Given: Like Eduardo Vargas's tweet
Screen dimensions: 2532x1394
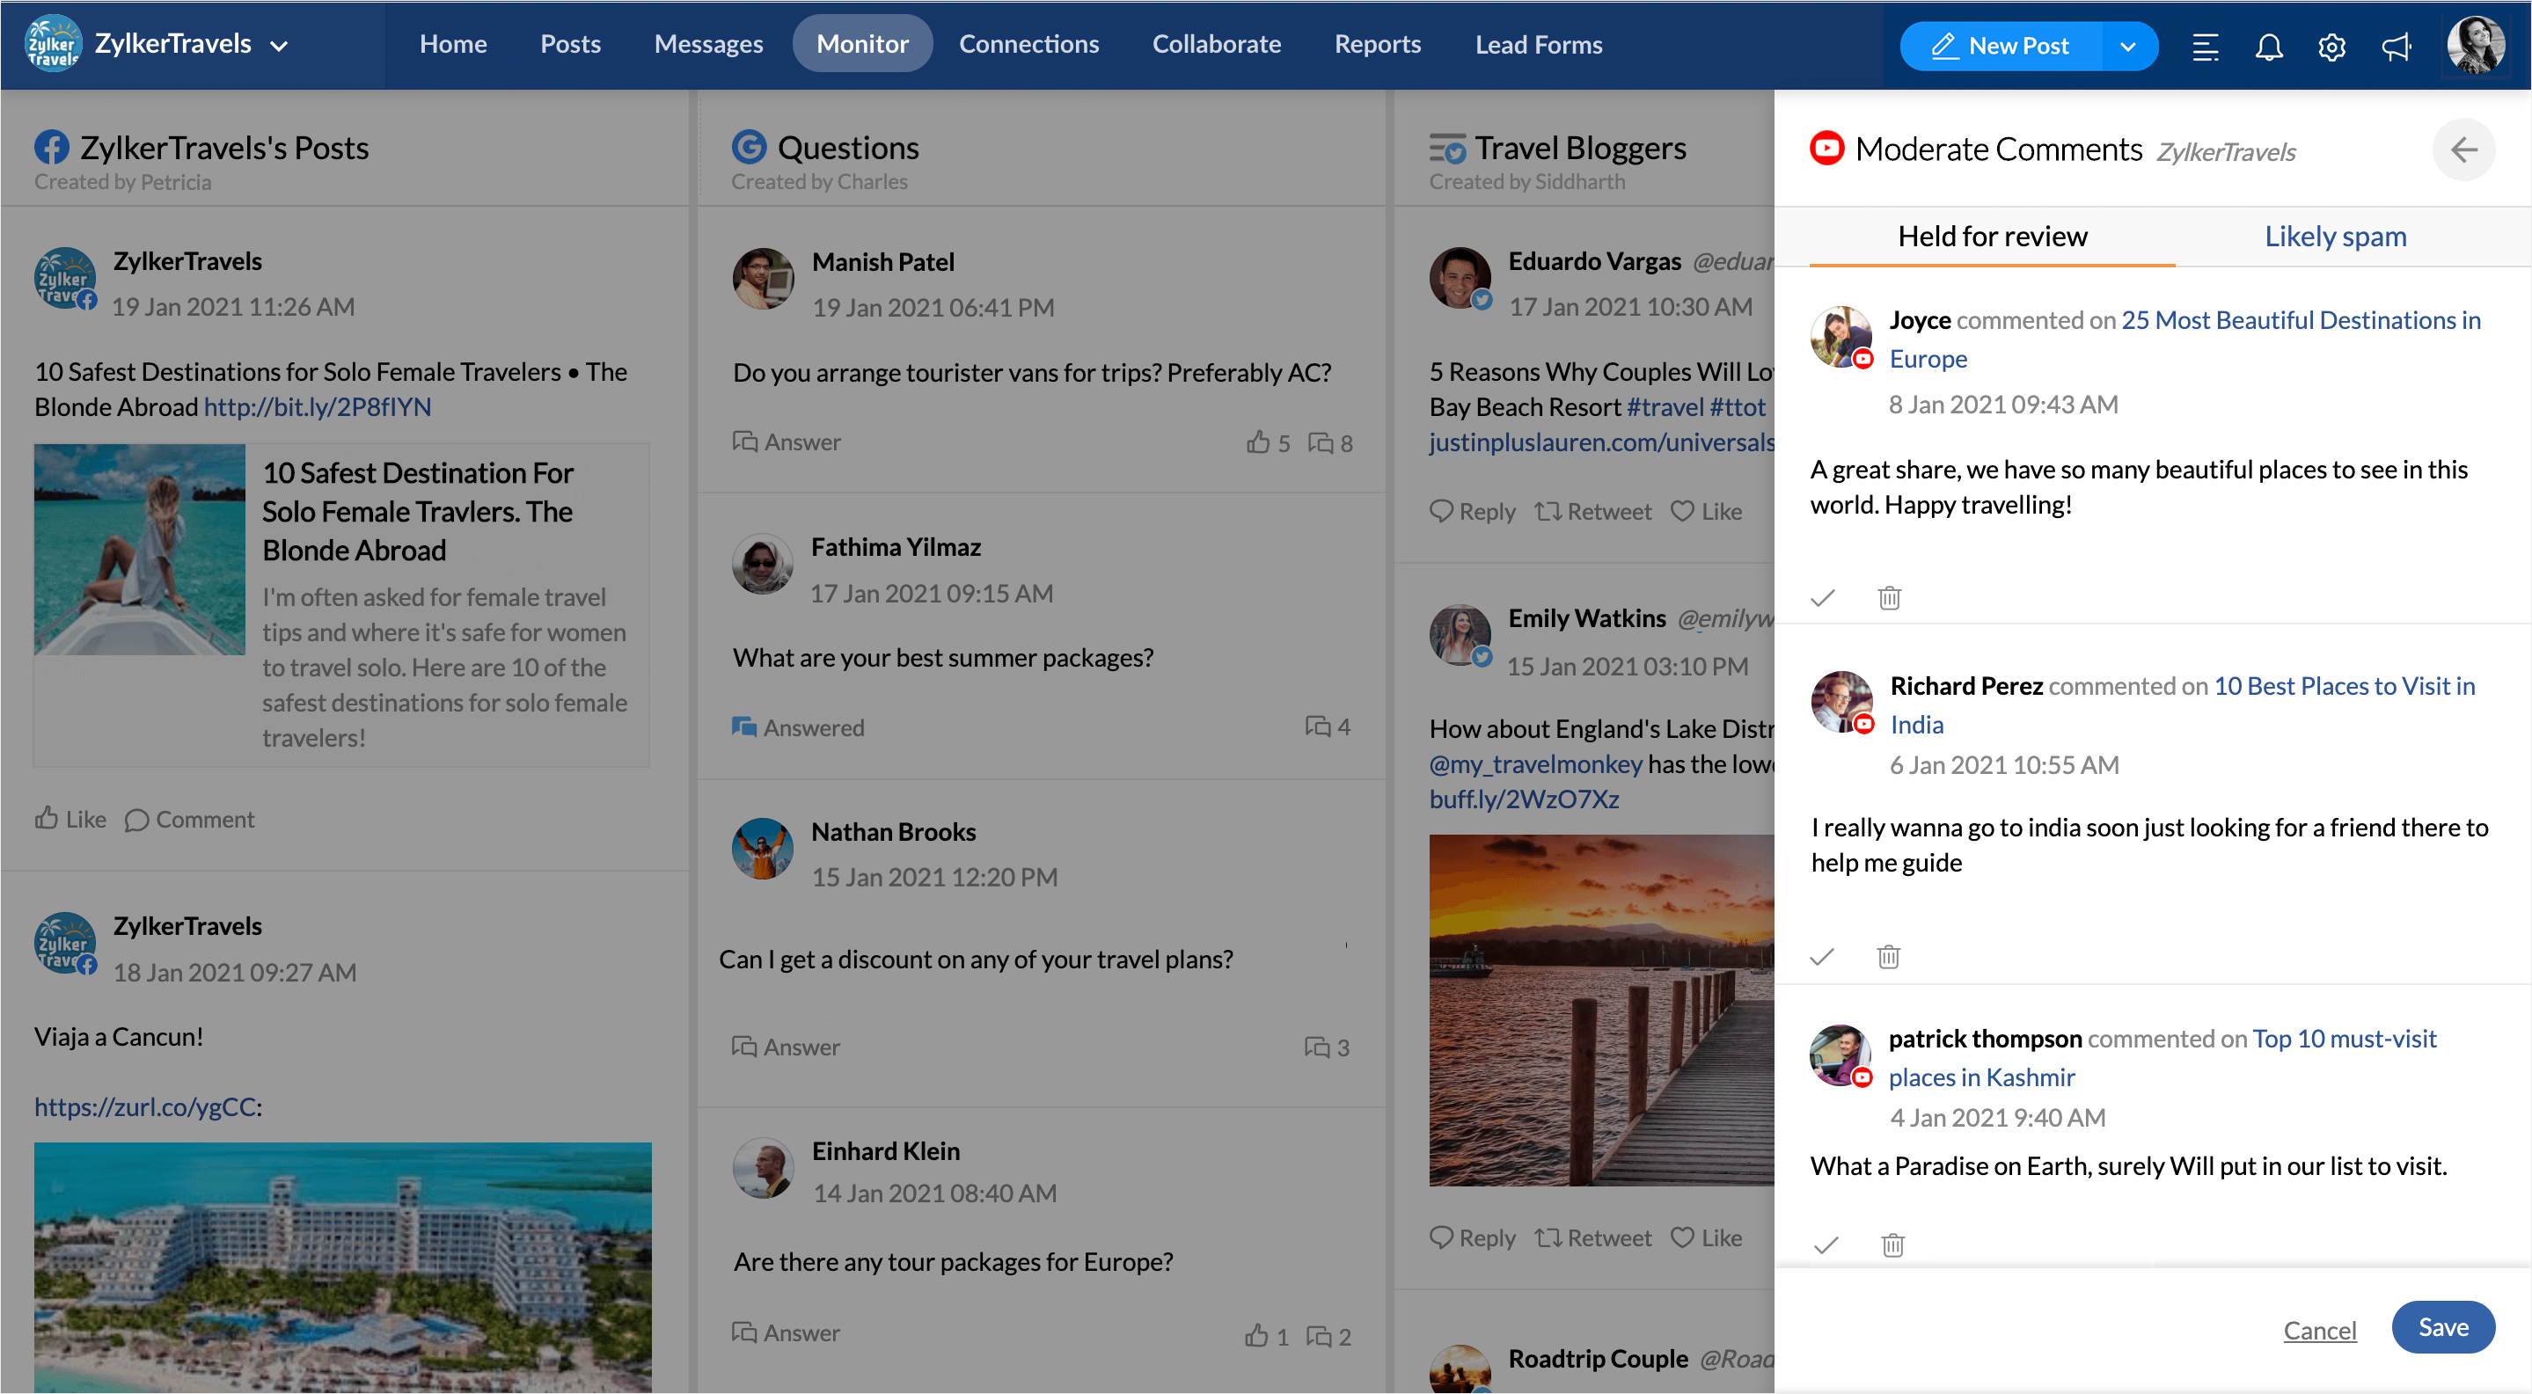Looking at the screenshot, I should click(x=1707, y=512).
